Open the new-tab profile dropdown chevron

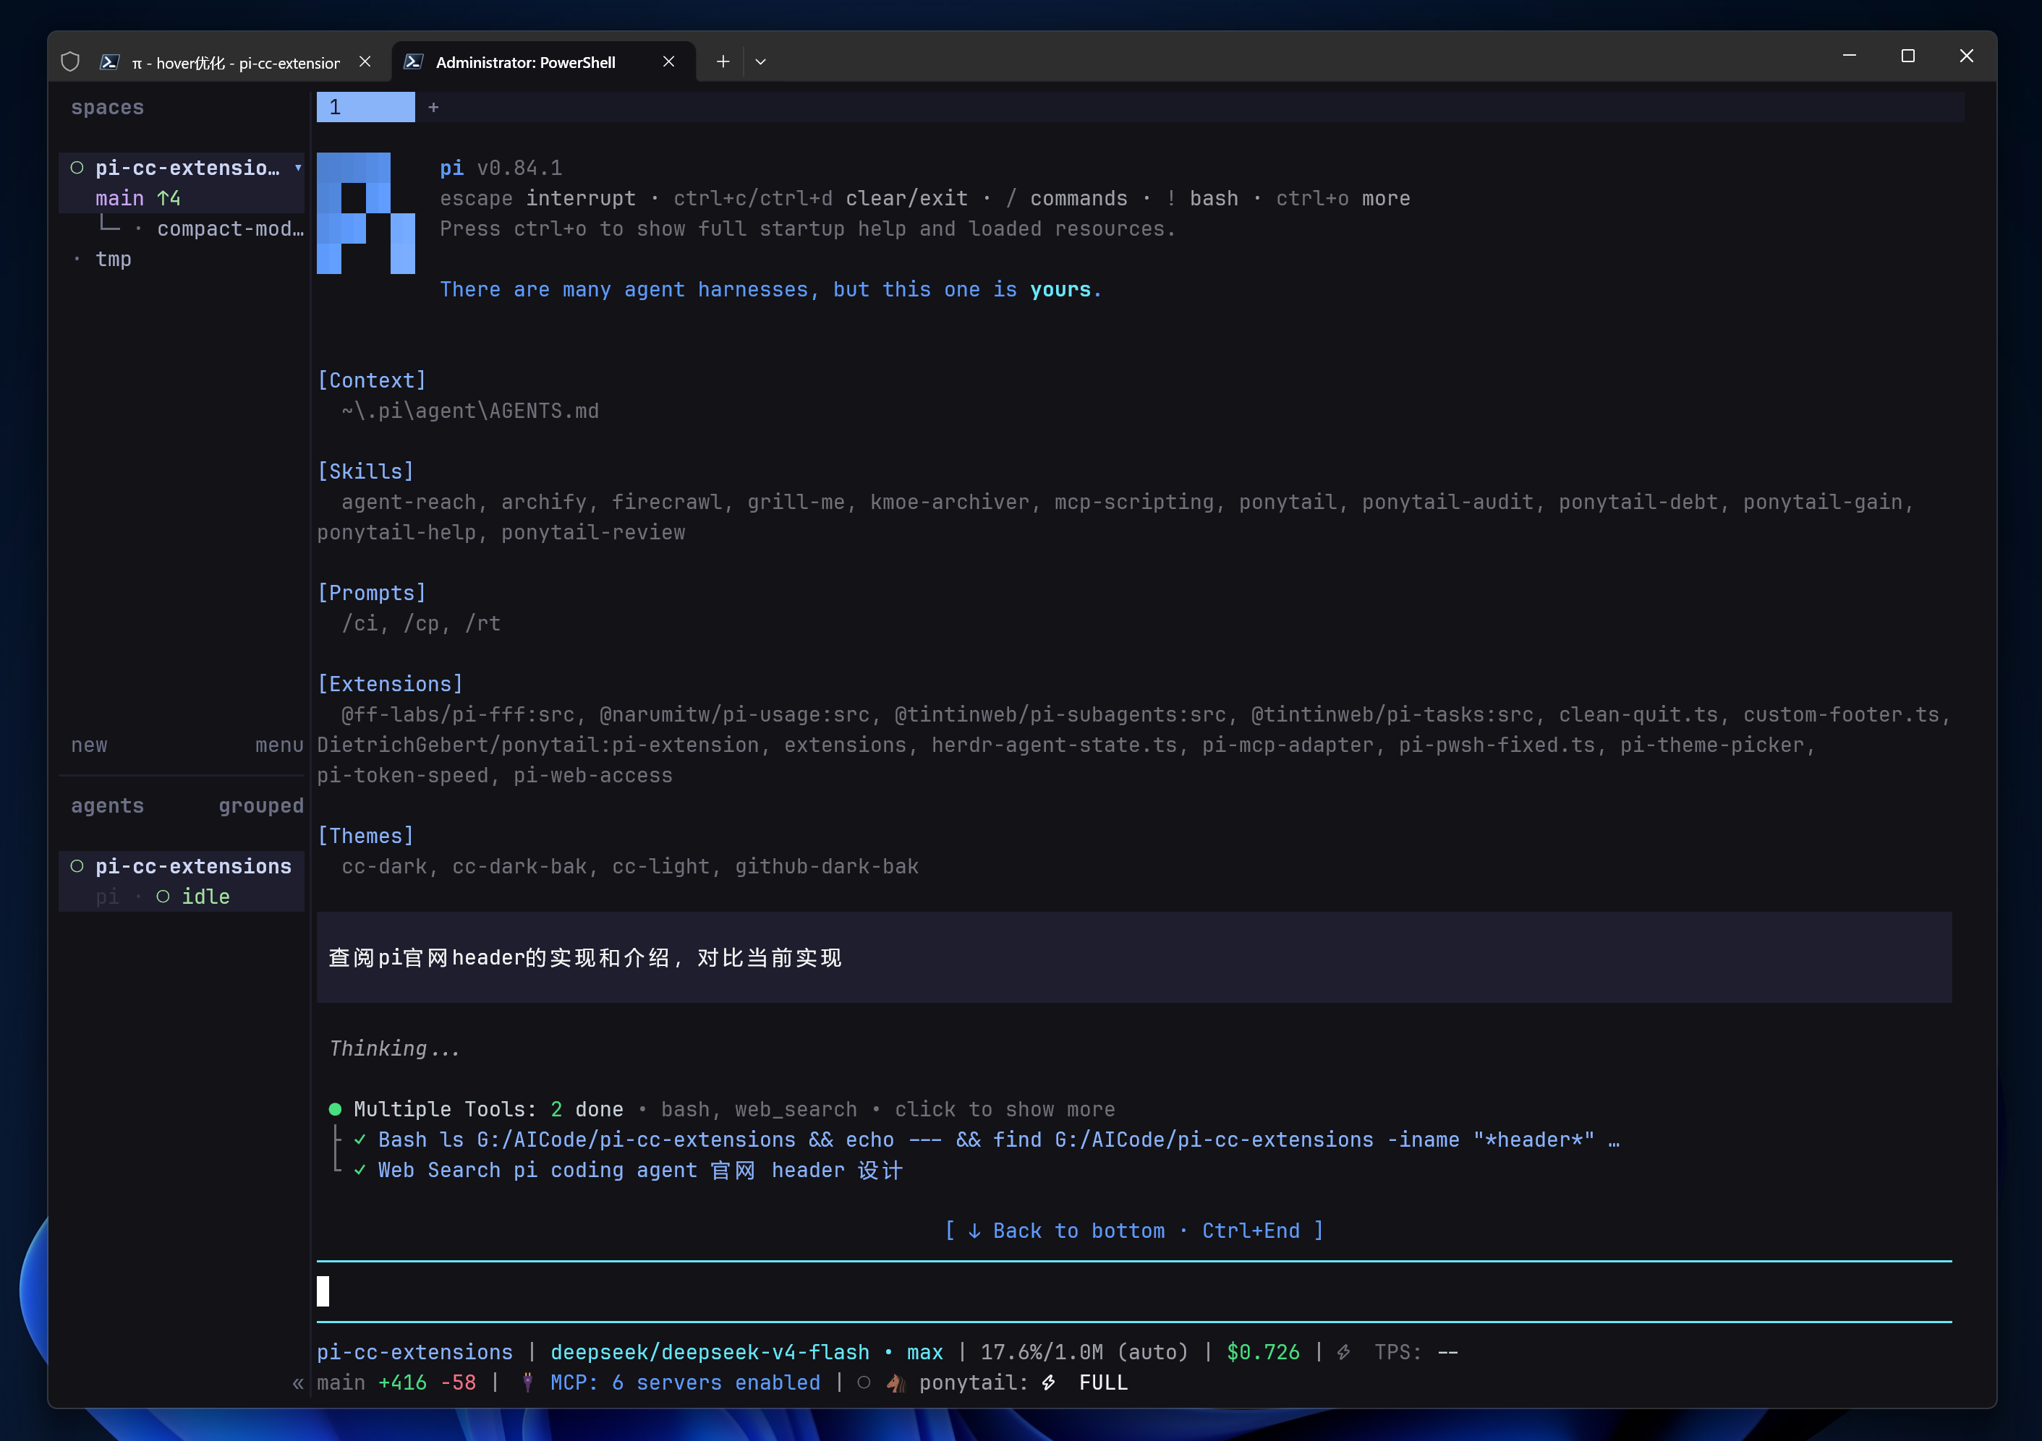[x=760, y=61]
